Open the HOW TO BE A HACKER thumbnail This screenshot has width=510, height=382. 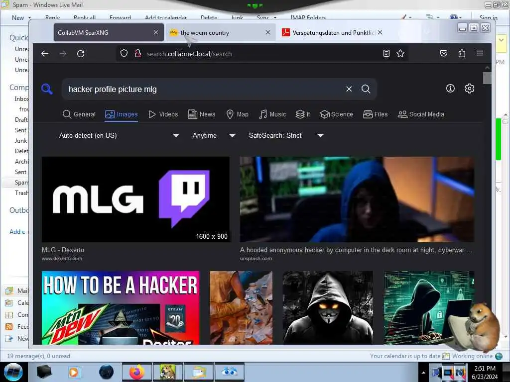[x=121, y=307]
